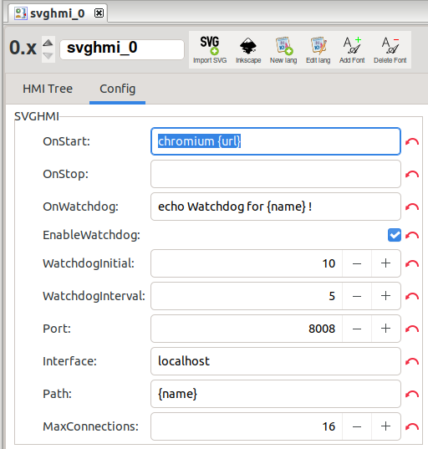The image size is (428, 449).
Task: Close the svghmi_0 editor tab
Action: tap(99, 13)
